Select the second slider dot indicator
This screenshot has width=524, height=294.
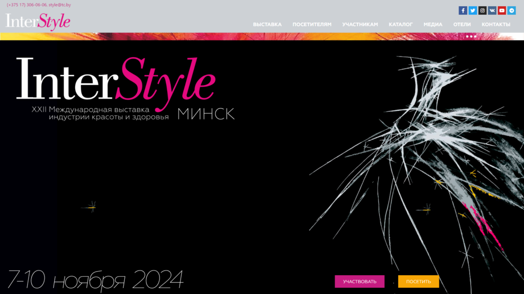pyautogui.click(x=471, y=36)
